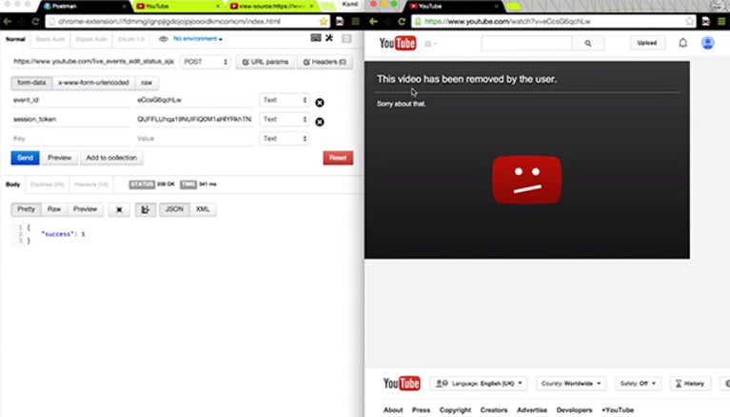Go back in left browser window
Image resolution: width=730 pixels, height=417 pixels.
pos(8,22)
